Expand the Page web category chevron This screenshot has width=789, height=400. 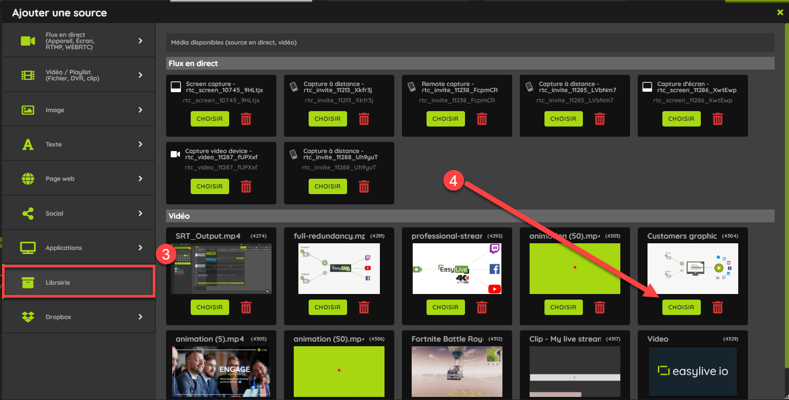(x=140, y=179)
